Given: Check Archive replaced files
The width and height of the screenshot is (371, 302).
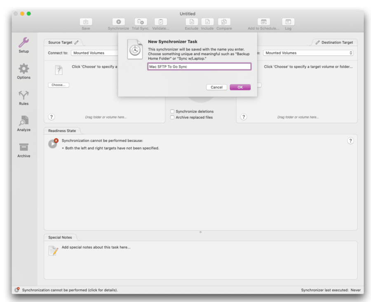Looking at the screenshot, I should tap(172, 117).
